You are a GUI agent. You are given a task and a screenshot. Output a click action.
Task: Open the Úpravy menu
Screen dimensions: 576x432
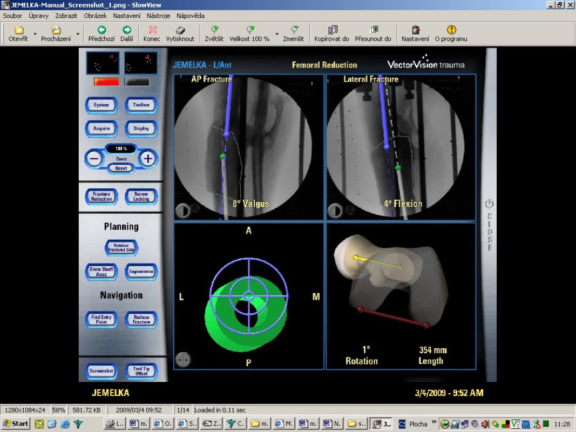(x=38, y=16)
